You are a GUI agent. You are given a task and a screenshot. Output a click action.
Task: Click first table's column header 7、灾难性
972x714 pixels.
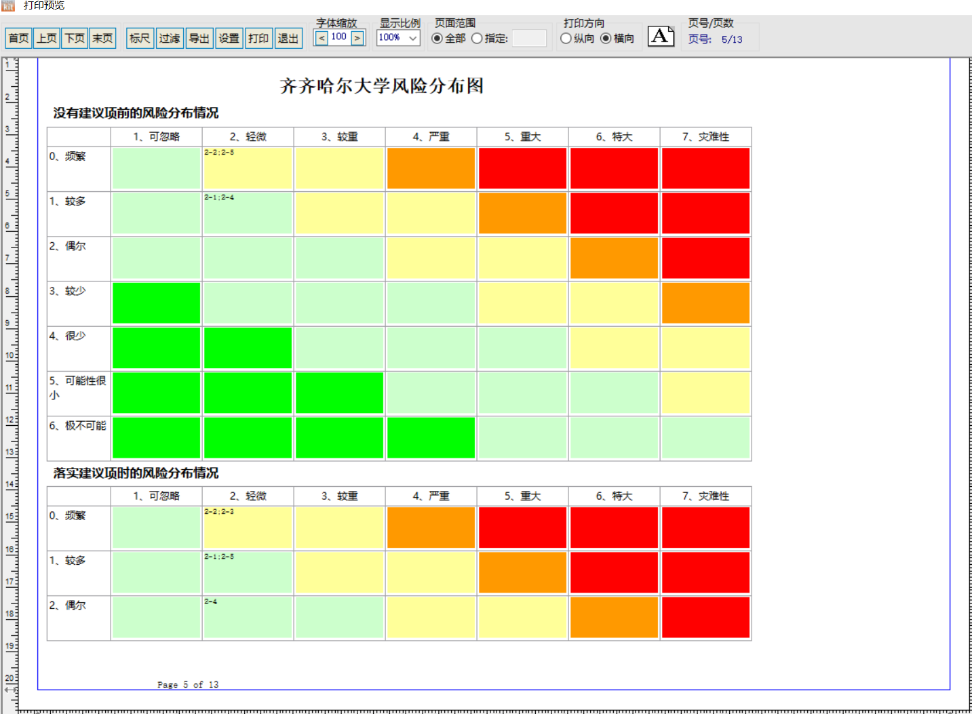(705, 137)
